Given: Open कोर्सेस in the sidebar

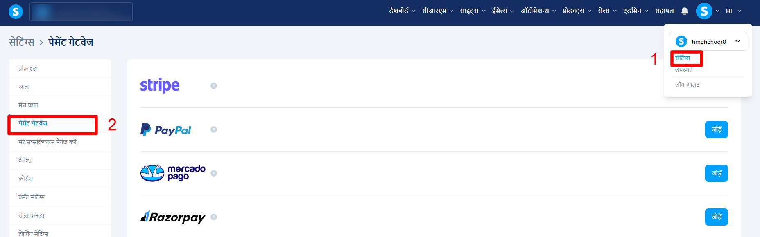Looking at the screenshot, I should click(60, 179).
